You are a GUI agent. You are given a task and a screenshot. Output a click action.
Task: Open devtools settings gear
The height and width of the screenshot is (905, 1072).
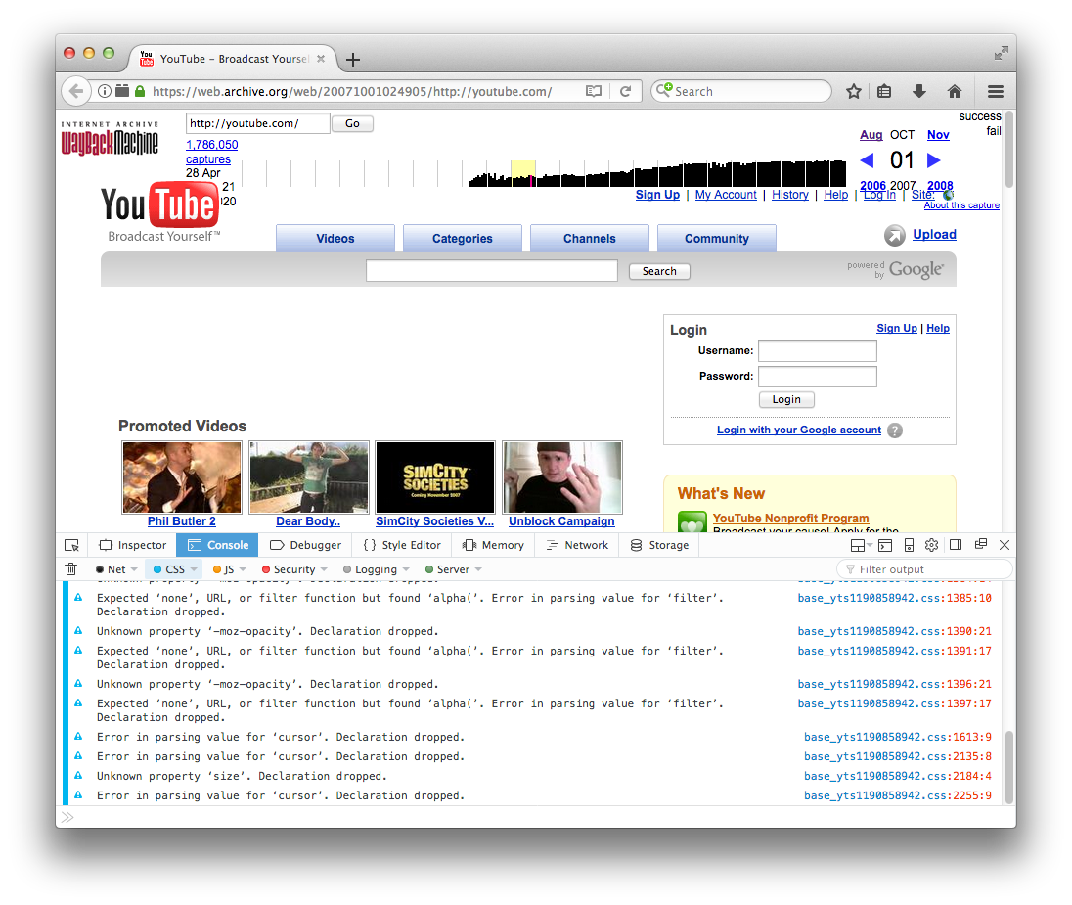coord(931,545)
